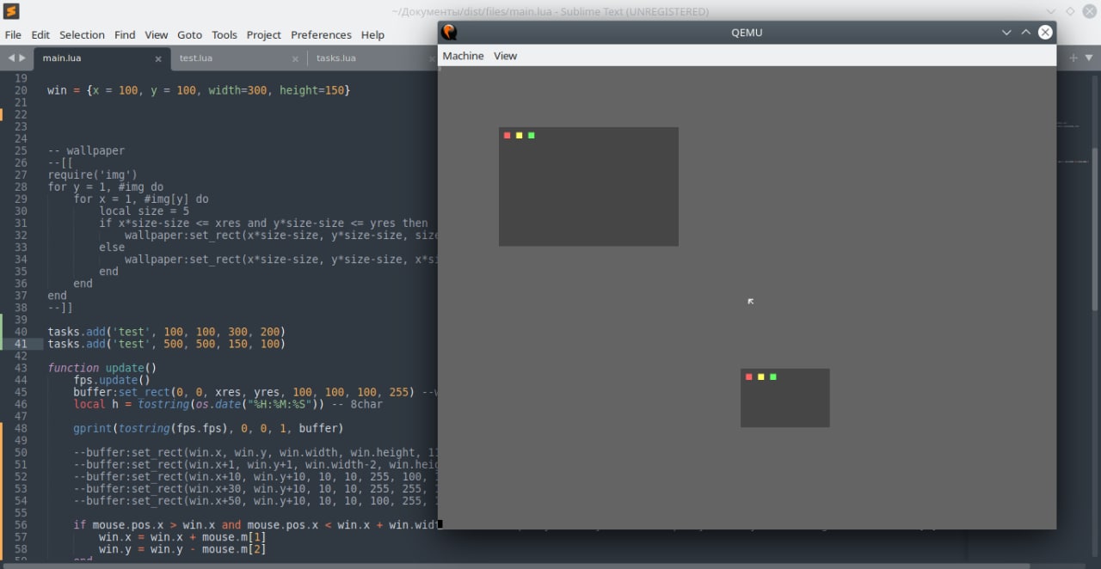Click green square in the small QEMU guest window

click(773, 377)
